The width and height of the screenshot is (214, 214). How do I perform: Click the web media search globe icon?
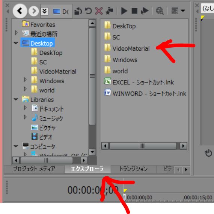click(160, 11)
